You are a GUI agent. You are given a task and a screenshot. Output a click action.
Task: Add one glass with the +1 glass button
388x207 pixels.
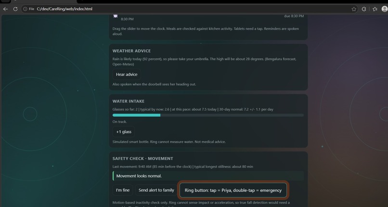point(124,132)
